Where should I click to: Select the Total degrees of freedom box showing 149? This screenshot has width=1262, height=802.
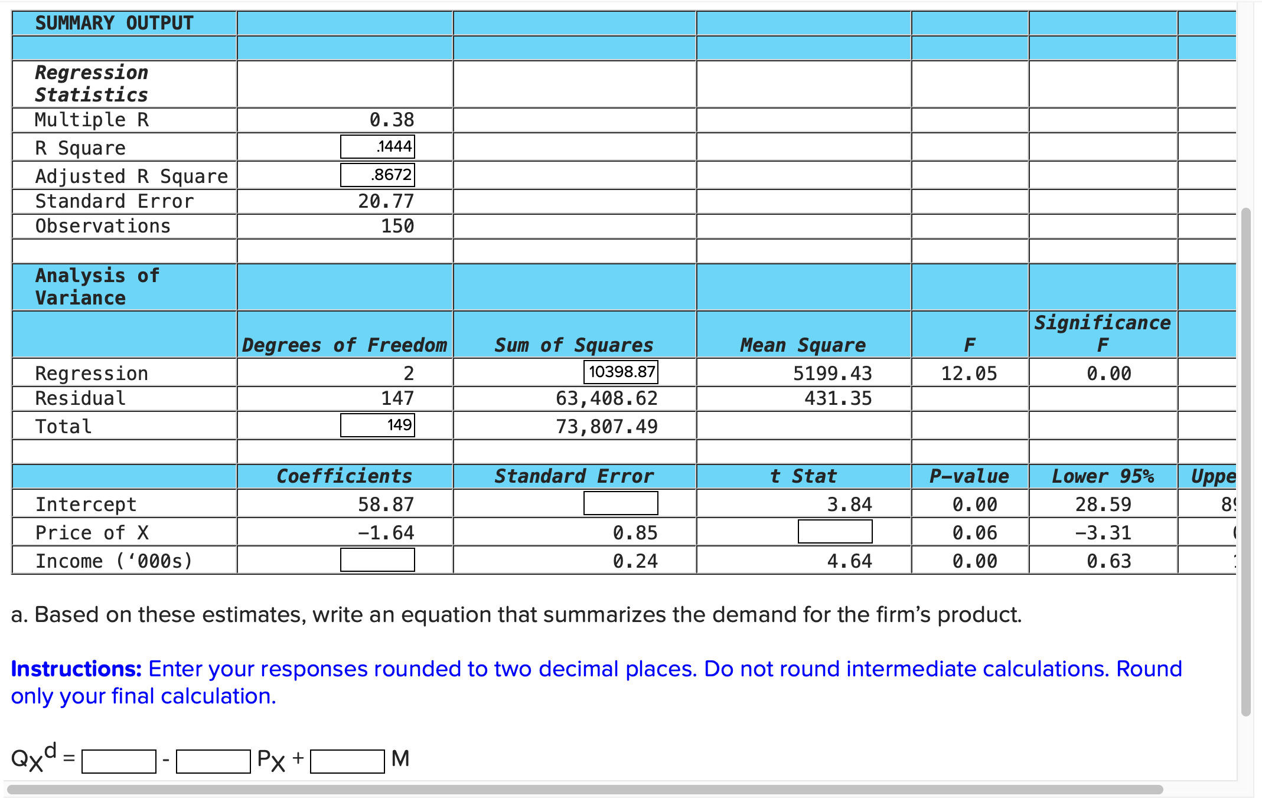377,425
